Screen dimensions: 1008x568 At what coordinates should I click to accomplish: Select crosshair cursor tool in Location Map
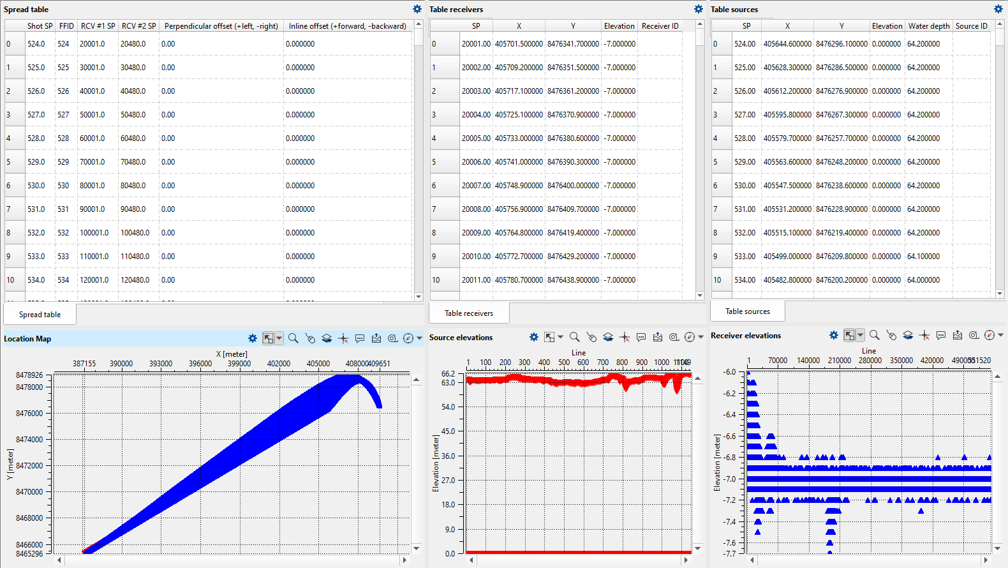(343, 338)
